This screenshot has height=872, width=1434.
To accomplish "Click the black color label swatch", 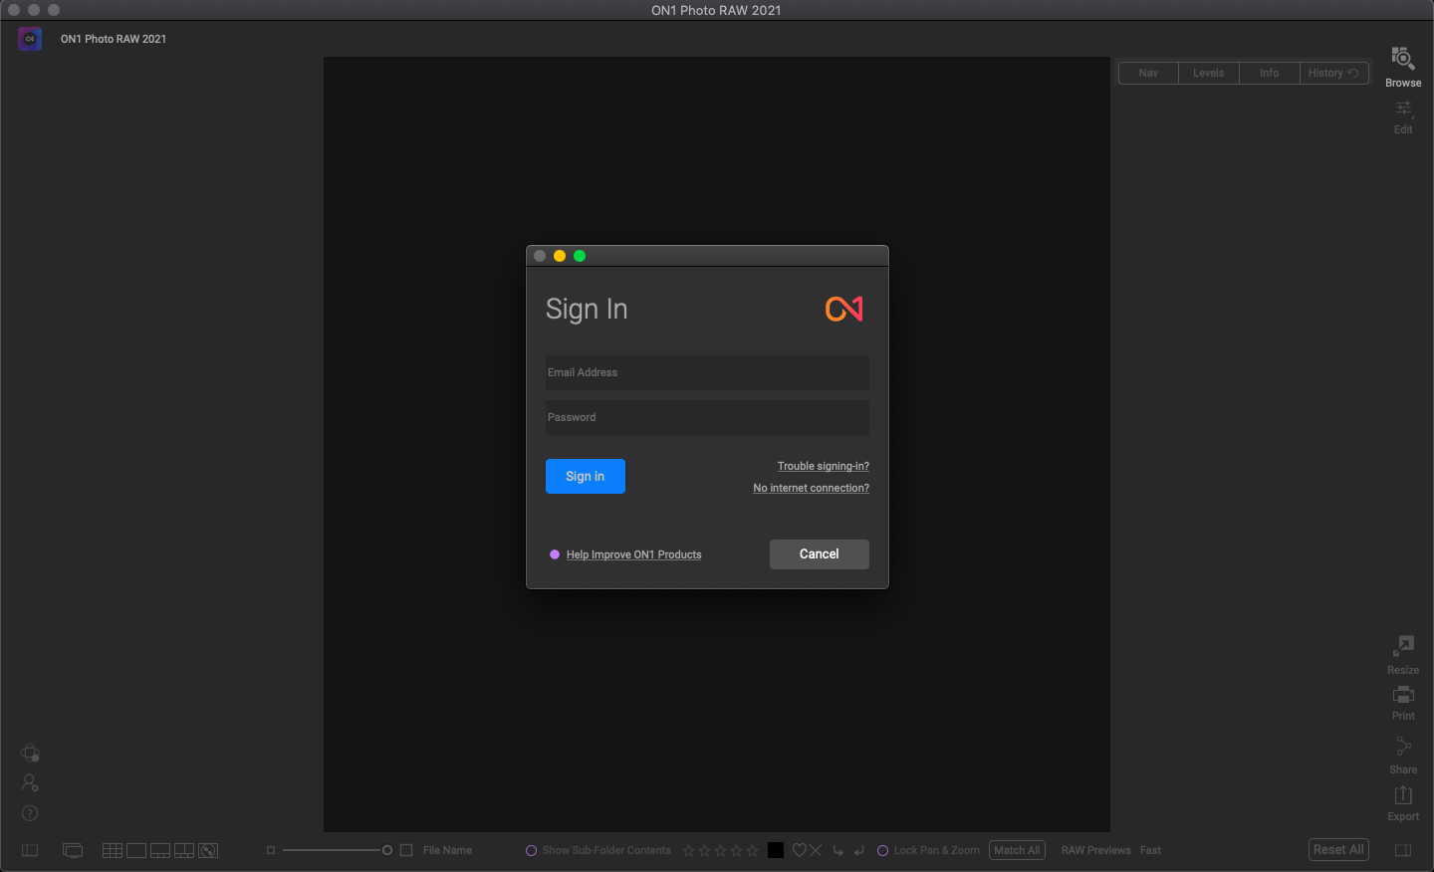I will point(776,850).
